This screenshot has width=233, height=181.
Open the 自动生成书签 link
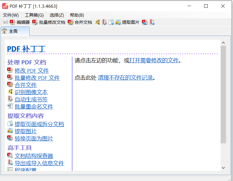coord(31,99)
